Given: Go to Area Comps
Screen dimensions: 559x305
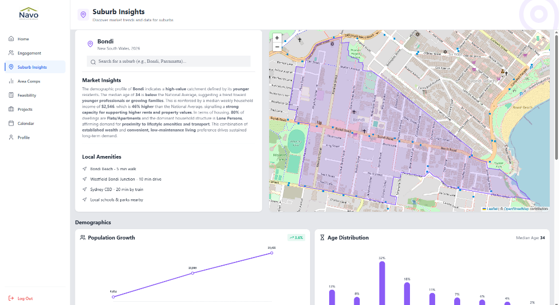Looking at the screenshot, I should click(x=35, y=81).
